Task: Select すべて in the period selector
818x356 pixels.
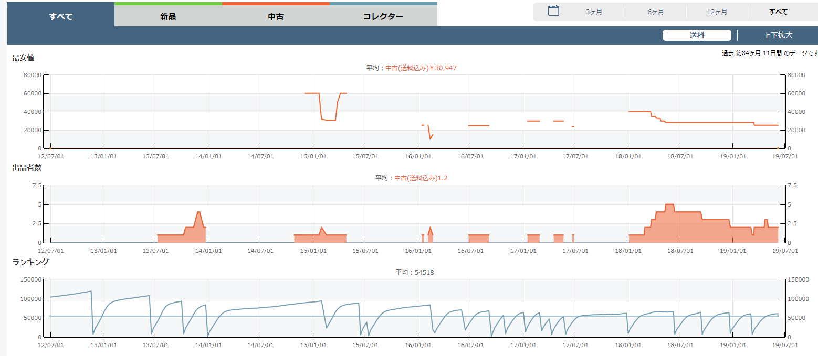Action: [778, 12]
